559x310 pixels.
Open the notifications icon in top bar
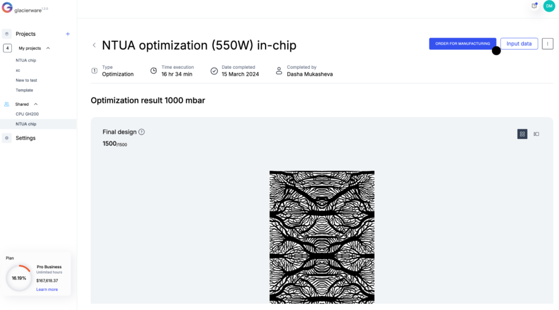(534, 6)
